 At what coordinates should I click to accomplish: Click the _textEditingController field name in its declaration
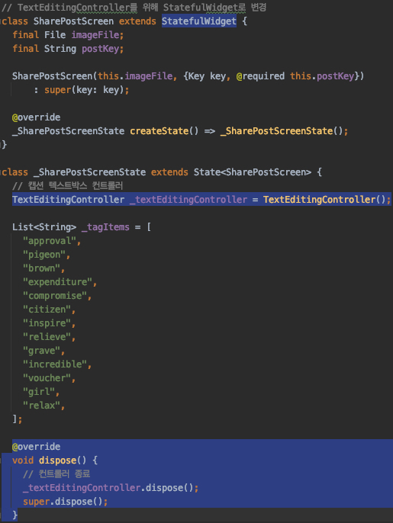tap(188, 200)
